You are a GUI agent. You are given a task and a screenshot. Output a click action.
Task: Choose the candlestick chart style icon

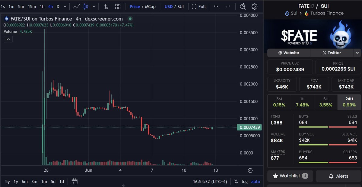point(86,6)
